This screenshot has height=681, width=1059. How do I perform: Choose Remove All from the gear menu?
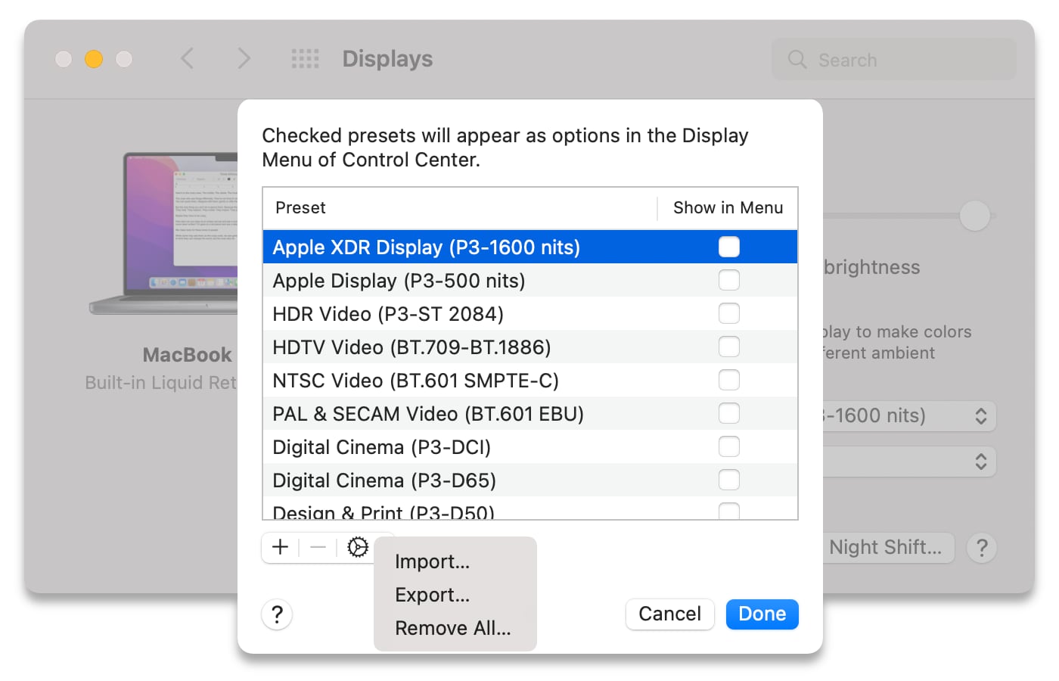pos(452,627)
